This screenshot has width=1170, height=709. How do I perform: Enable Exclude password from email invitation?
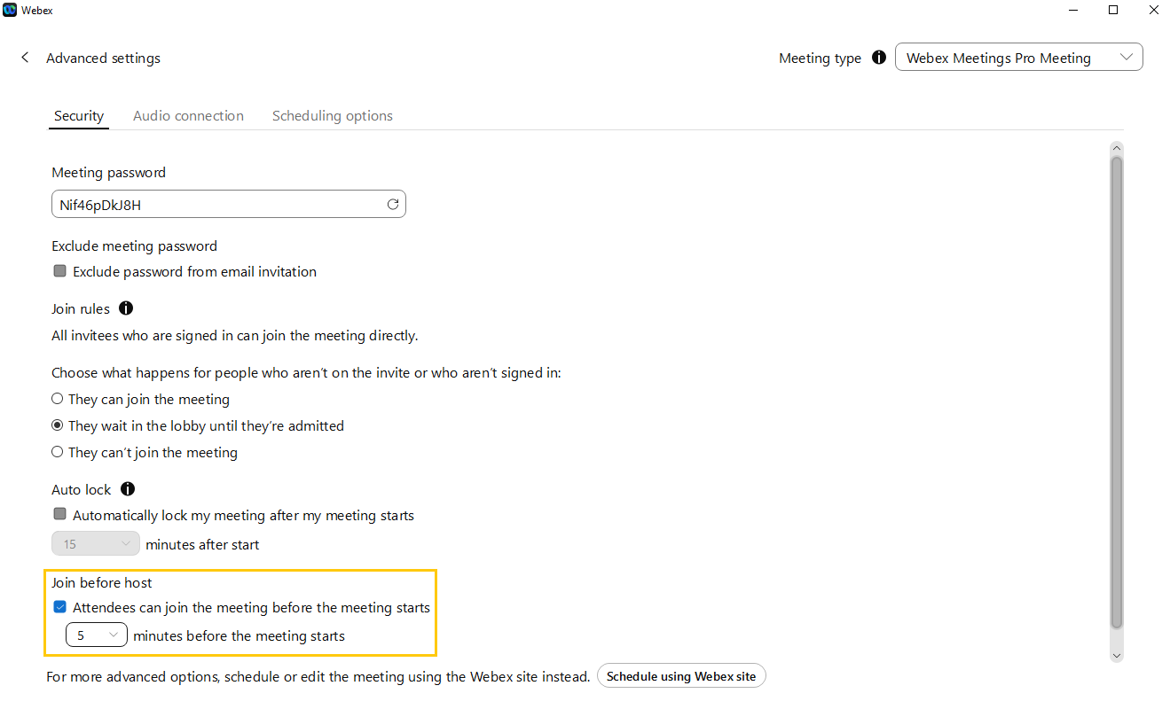[60, 271]
